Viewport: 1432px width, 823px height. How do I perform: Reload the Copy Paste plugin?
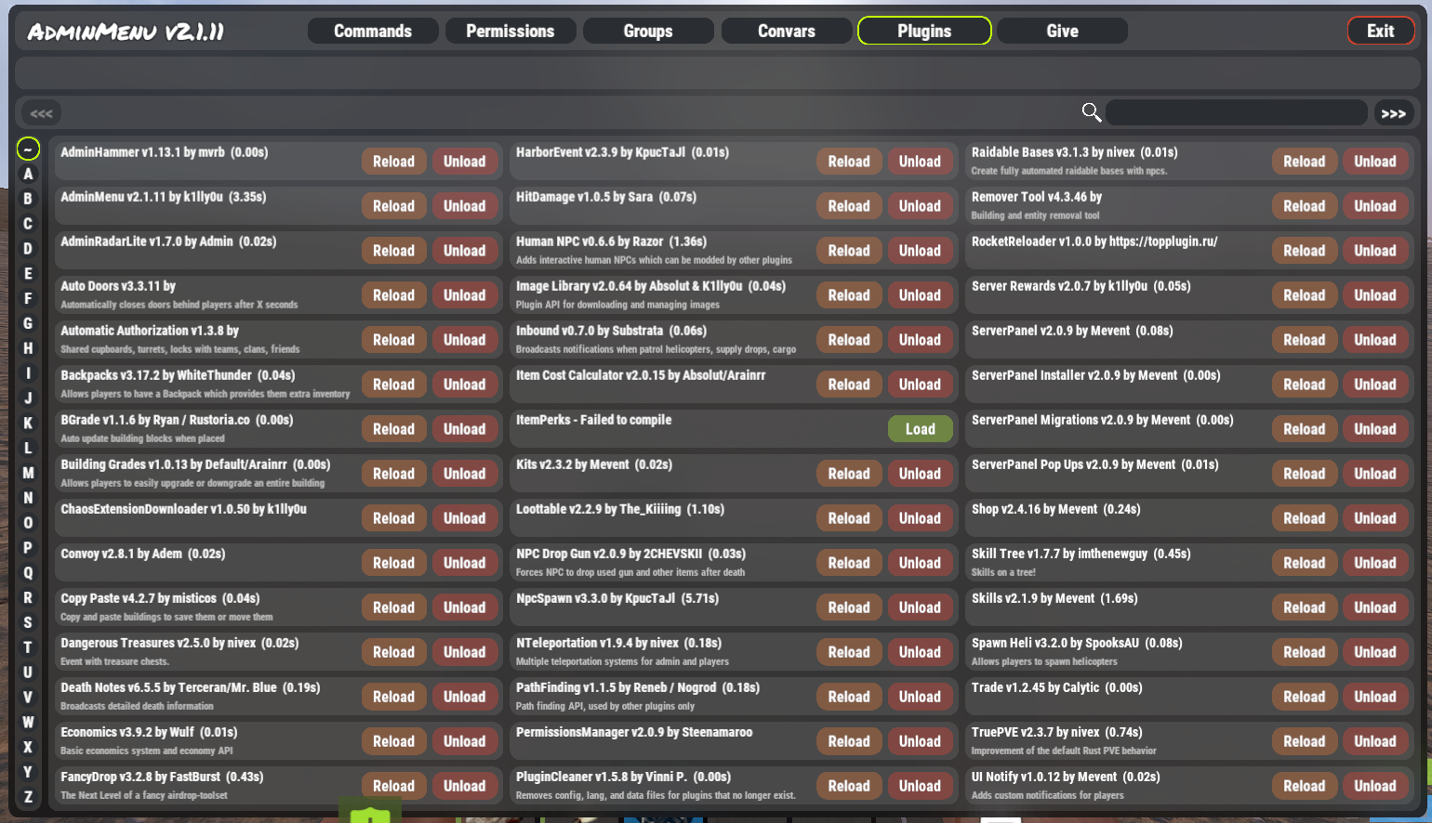[x=393, y=607]
